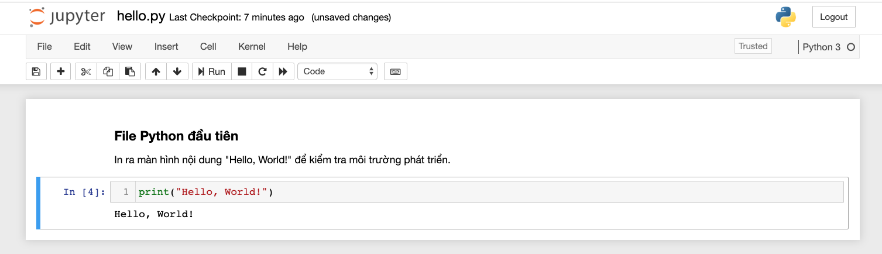Viewport: 882px width, 254px height.
Task: Restart the kernel with the circular arrow
Action: point(262,71)
